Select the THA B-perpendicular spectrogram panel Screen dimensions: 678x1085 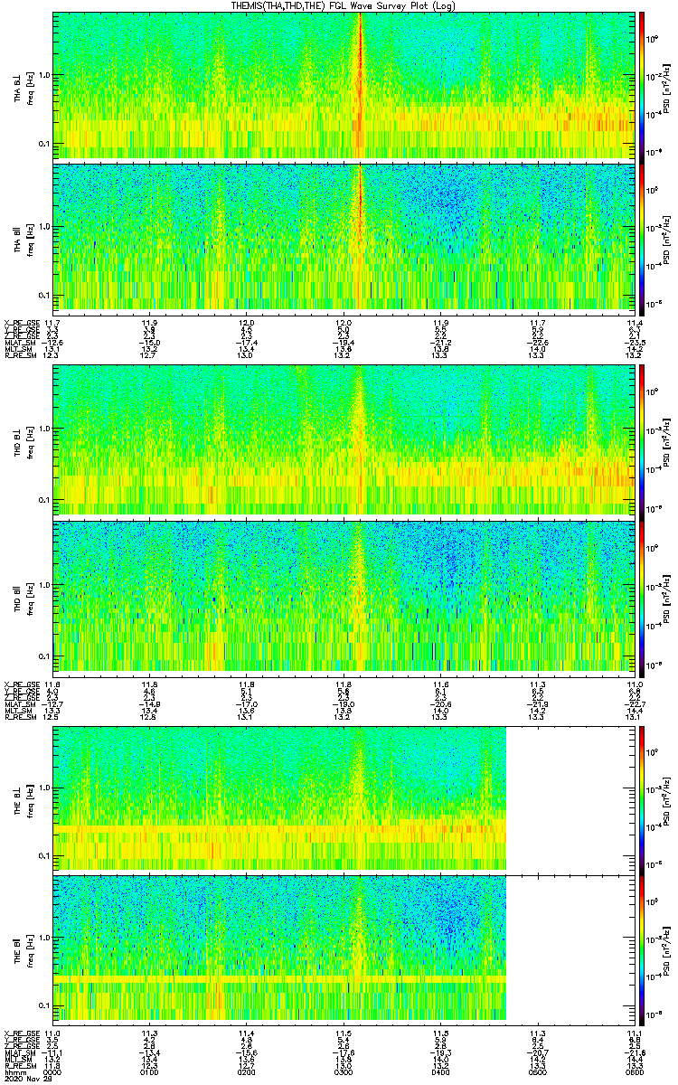pos(344,86)
